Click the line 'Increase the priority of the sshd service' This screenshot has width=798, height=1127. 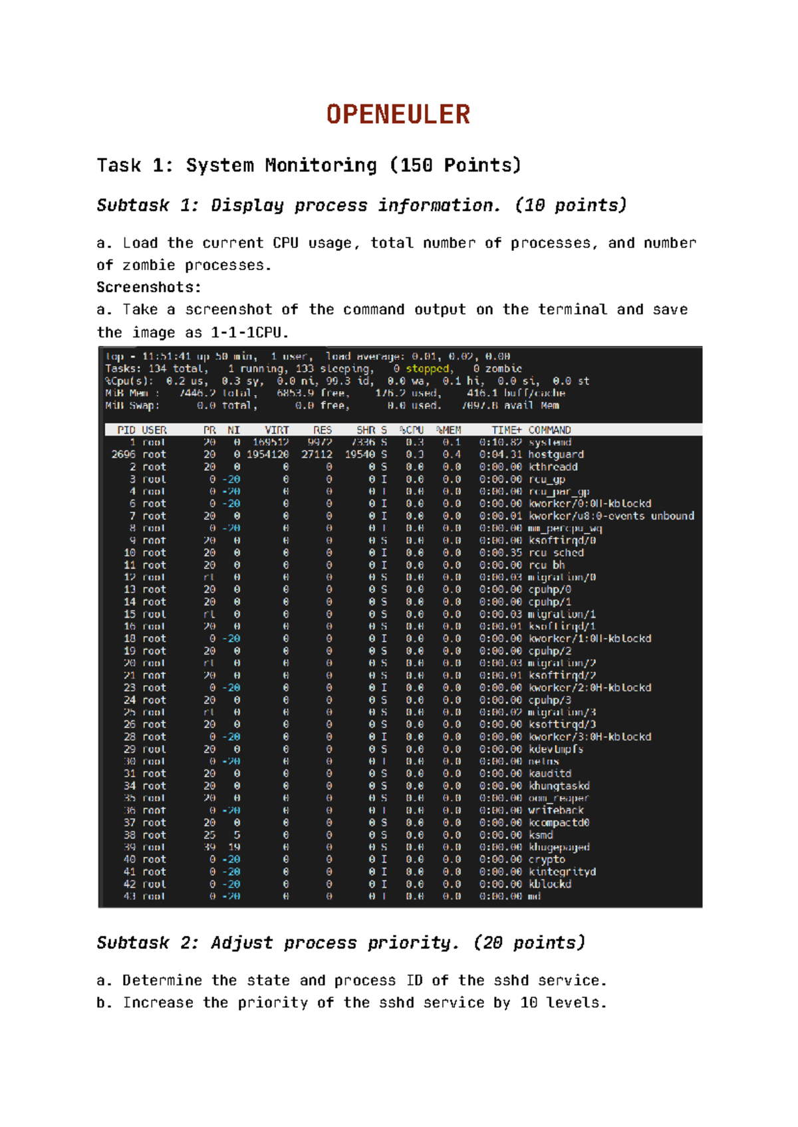click(351, 1003)
